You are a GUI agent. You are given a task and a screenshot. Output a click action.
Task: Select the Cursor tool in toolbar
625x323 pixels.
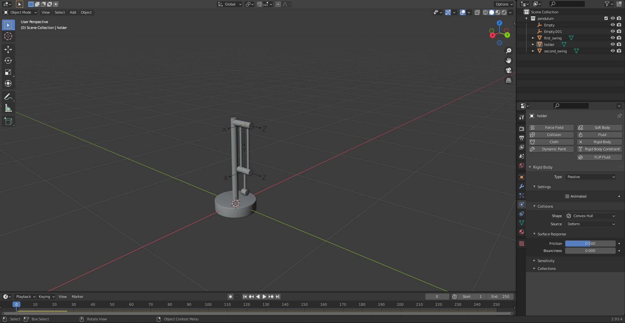8,36
